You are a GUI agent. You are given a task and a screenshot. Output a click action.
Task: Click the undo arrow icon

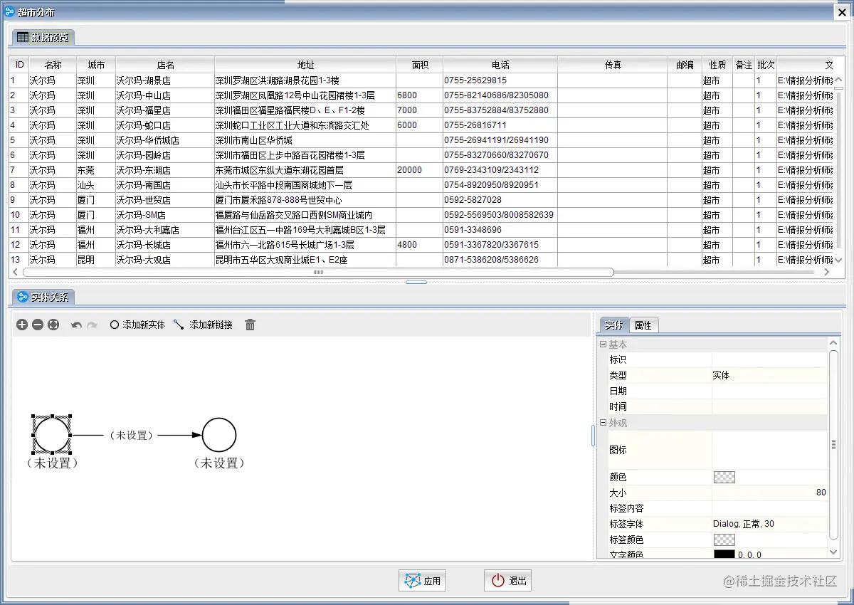pos(76,325)
